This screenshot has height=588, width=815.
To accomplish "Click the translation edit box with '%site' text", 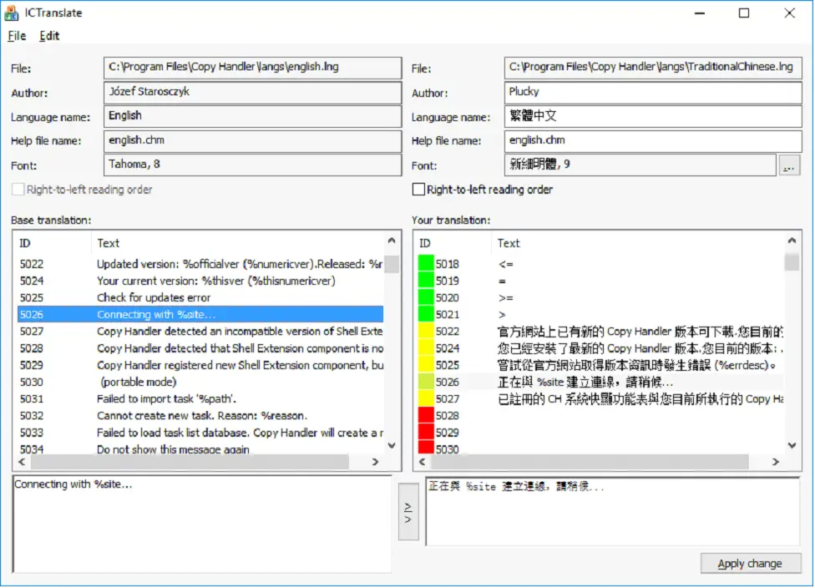I will click(x=613, y=511).
